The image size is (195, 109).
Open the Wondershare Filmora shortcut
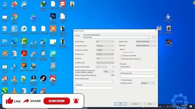[34, 80]
